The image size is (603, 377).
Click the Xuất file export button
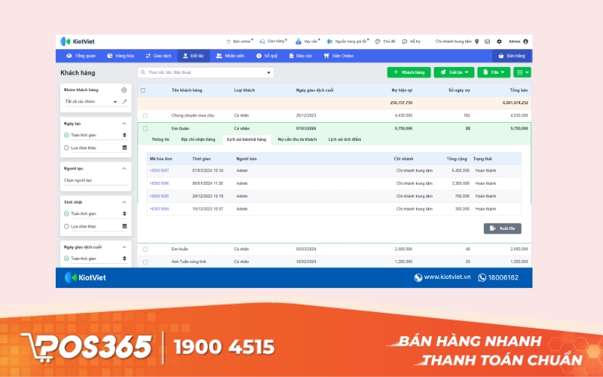(503, 228)
